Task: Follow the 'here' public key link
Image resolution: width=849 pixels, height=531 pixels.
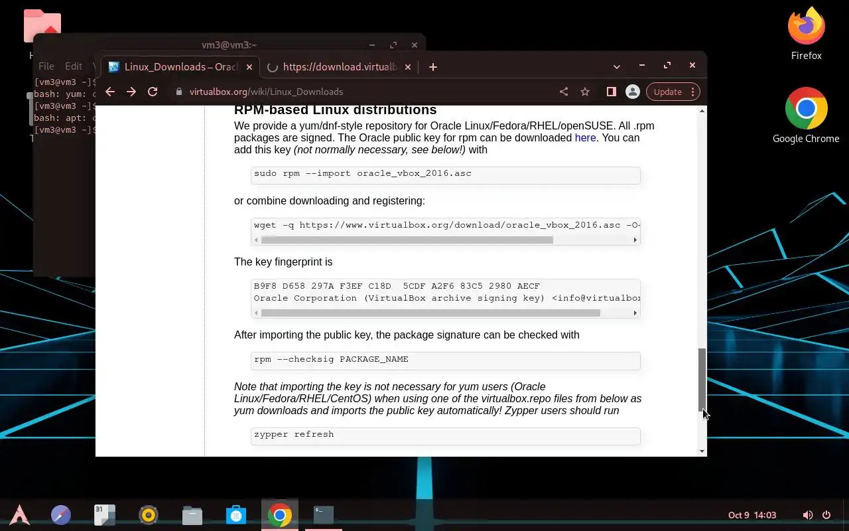Action: pos(585,137)
